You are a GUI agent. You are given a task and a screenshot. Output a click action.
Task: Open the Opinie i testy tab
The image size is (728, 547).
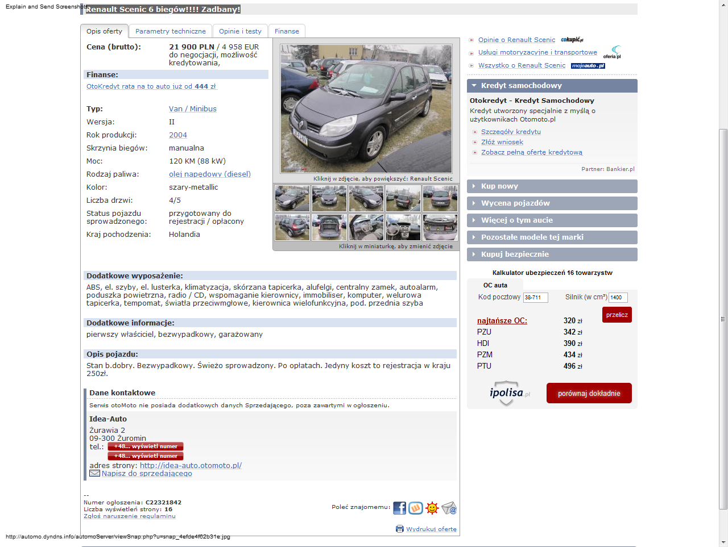(x=240, y=31)
